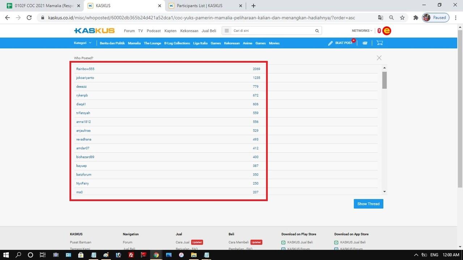463x260 pixels.
Task: Show hidden system tray icons chevron
Action: [416, 255]
